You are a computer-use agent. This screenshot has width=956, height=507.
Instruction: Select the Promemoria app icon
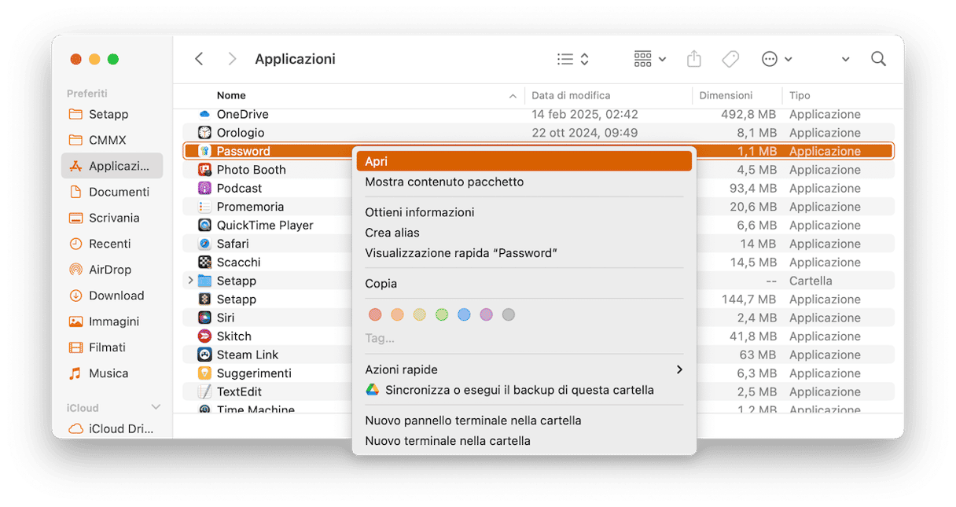point(204,207)
